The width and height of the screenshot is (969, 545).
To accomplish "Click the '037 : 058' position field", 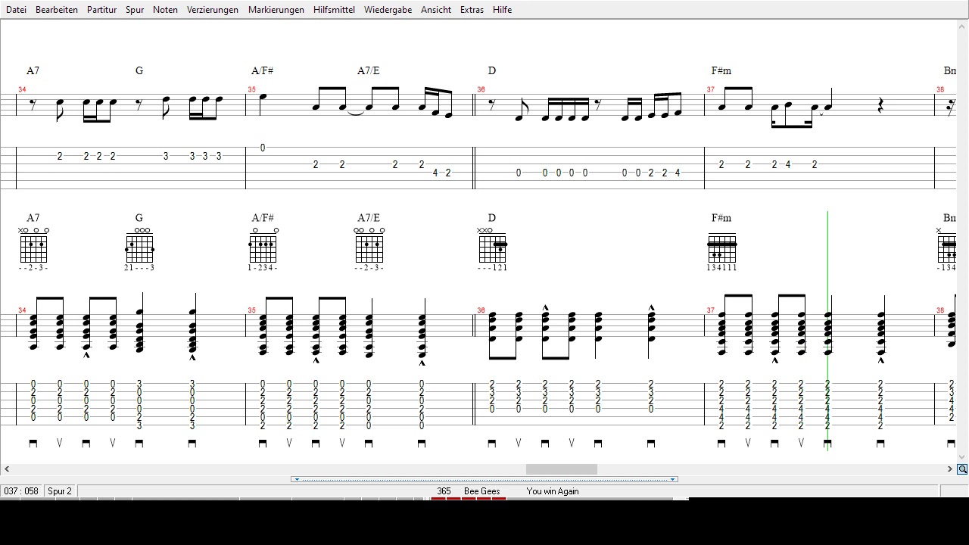I will [x=21, y=491].
